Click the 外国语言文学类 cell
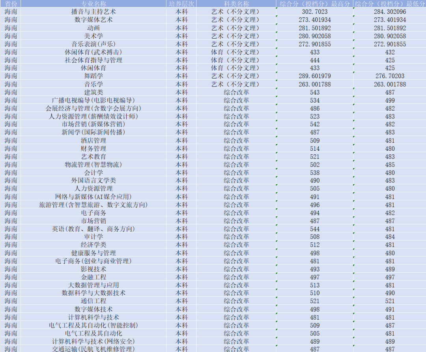426x352 pixels. click(x=93, y=180)
